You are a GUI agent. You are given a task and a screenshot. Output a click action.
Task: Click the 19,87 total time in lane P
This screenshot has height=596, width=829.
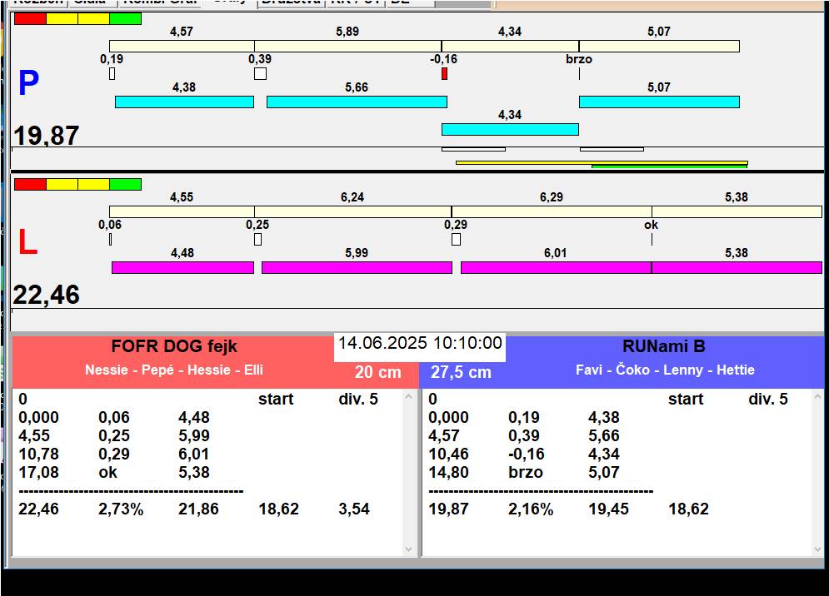[x=46, y=136]
